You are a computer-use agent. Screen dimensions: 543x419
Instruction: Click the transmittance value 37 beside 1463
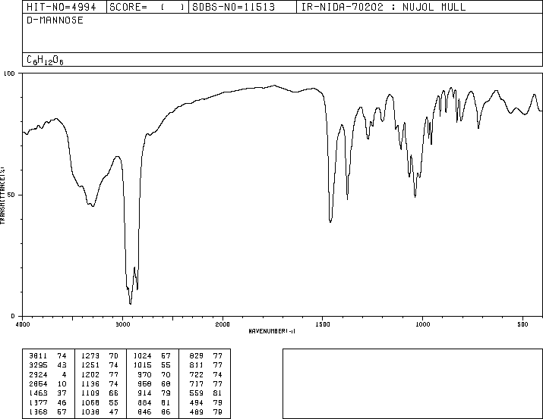(62, 393)
